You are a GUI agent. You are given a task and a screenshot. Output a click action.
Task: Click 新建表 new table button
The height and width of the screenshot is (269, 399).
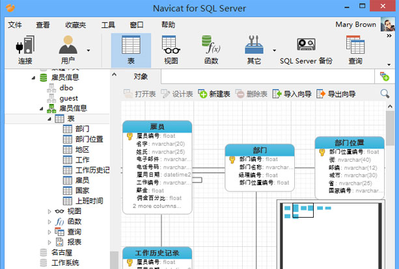[x=214, y=94]
